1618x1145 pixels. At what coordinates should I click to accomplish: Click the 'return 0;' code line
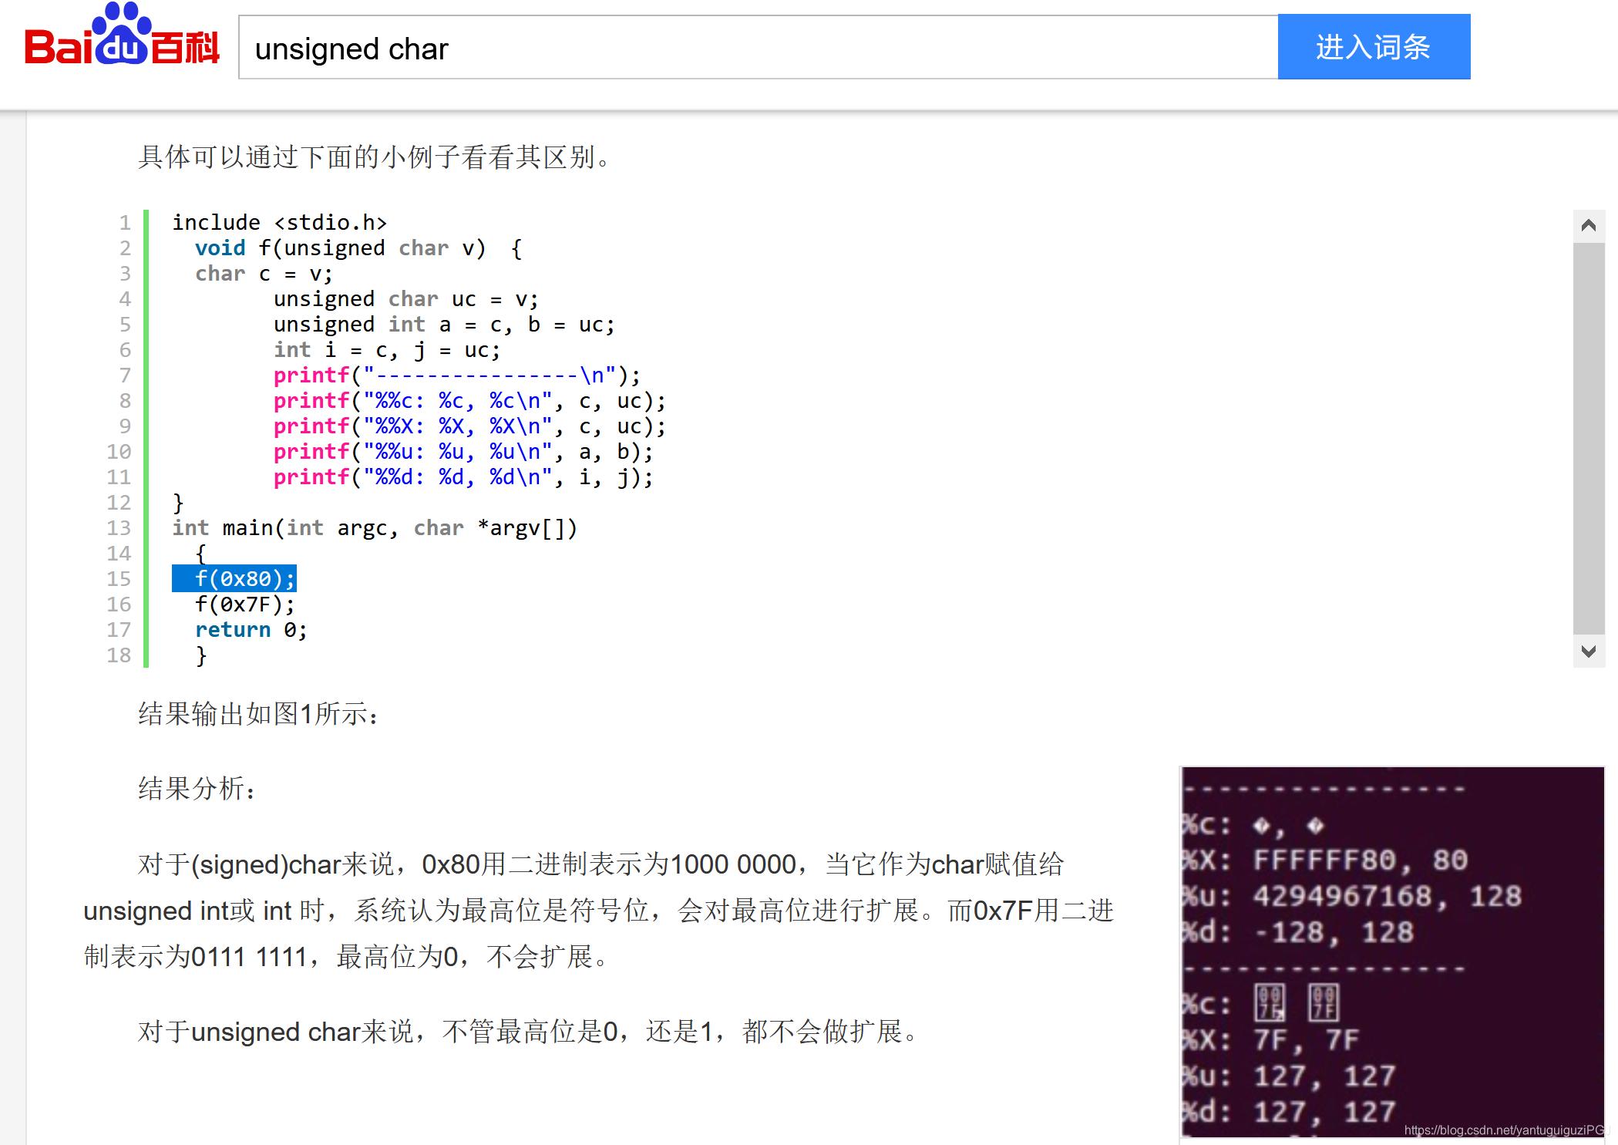point(251,630)
